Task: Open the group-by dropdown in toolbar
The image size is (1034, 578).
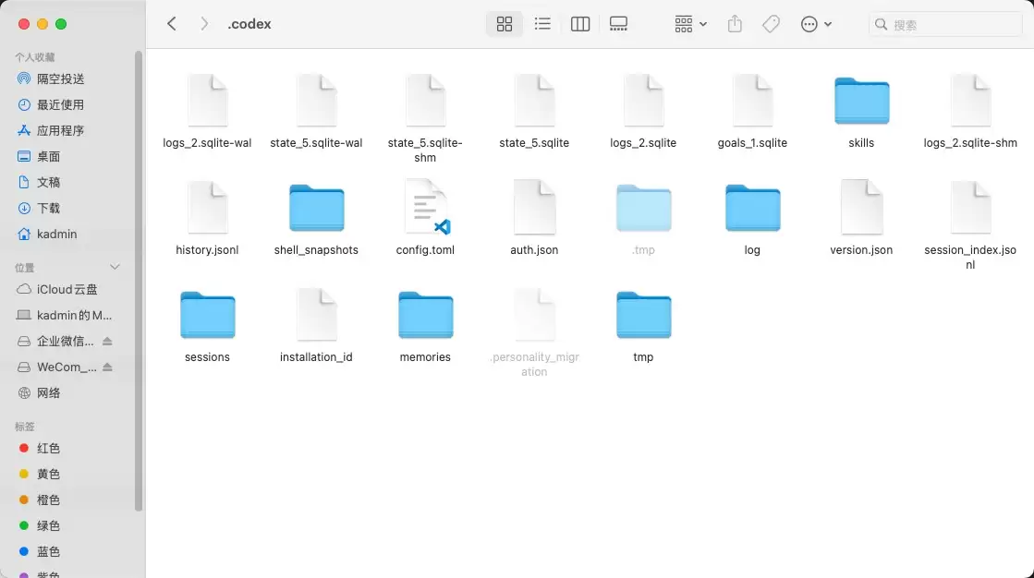Action: click(690, 24)
